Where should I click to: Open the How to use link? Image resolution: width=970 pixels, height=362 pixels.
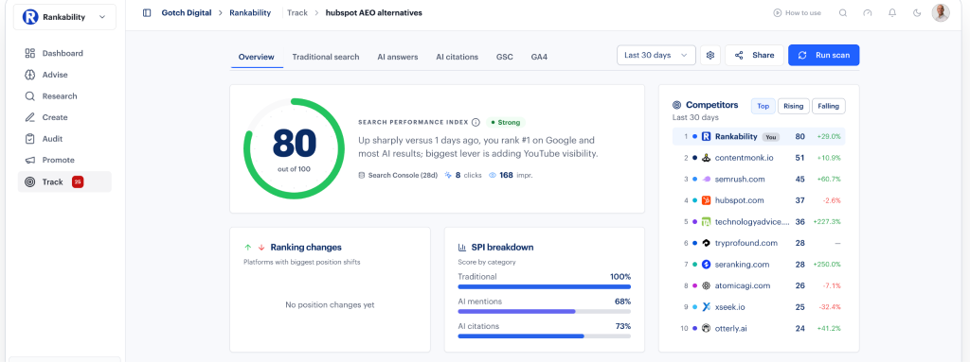click(x=798, y=13)
